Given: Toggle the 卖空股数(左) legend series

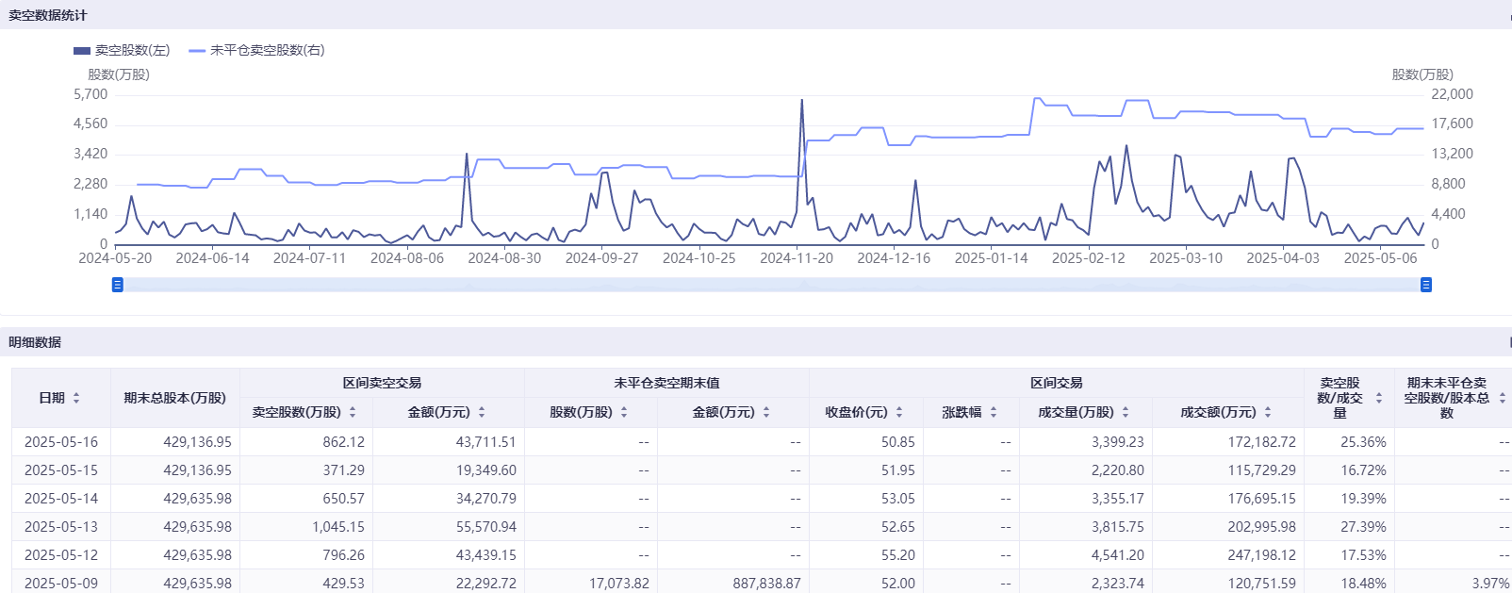Looking at the screenshot, I should tap(122, 50).
